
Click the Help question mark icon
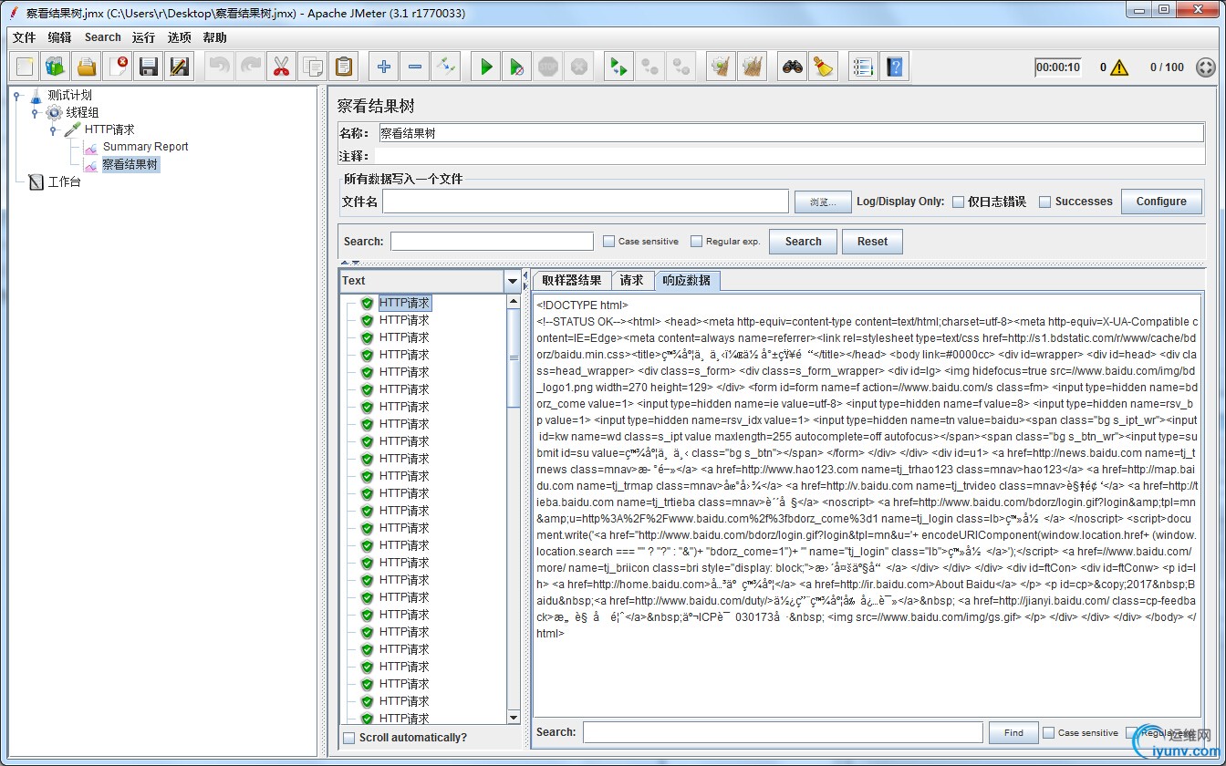coord(894,67)
